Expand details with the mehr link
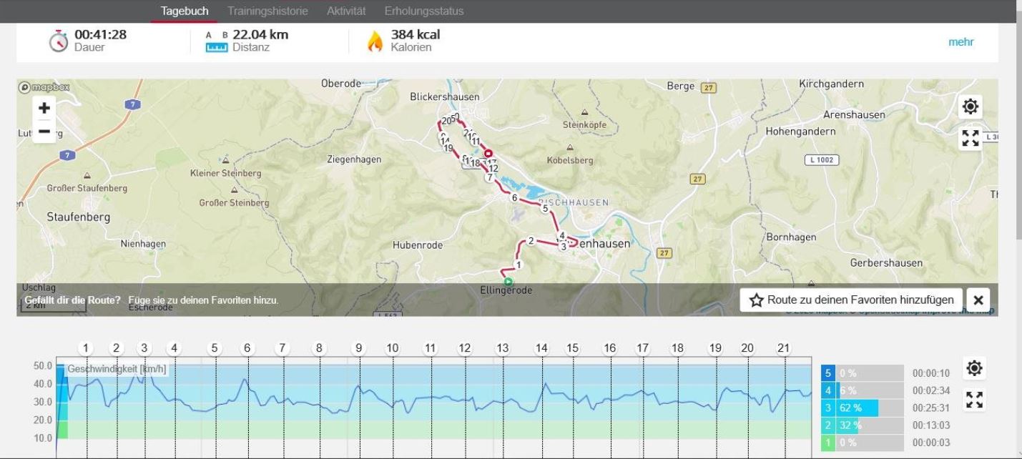Viewport: 1022px width, 459px height. (x=960, y=41)
